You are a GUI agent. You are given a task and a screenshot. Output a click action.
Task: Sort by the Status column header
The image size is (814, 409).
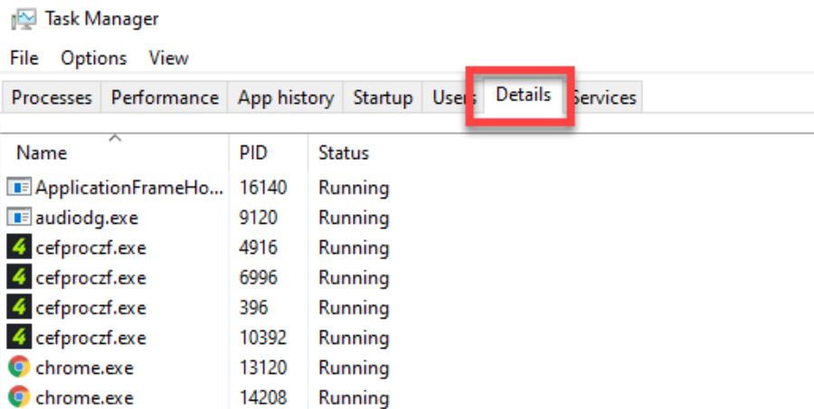click(x=344, y=153)
